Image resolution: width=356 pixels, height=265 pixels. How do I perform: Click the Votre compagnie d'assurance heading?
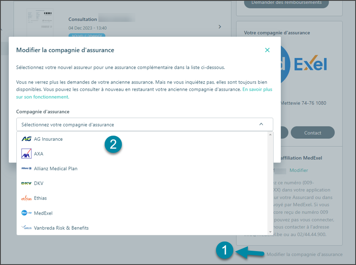click(x=277, y=33)
